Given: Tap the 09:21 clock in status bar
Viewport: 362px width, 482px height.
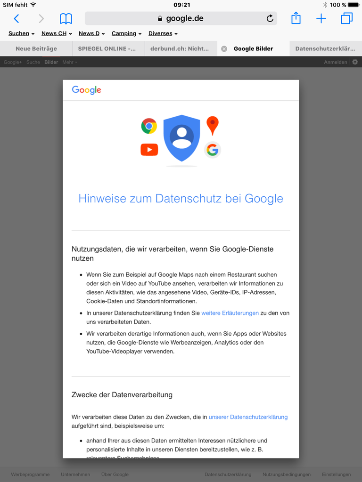Looking at the screenshot, I should pos(181,5).
